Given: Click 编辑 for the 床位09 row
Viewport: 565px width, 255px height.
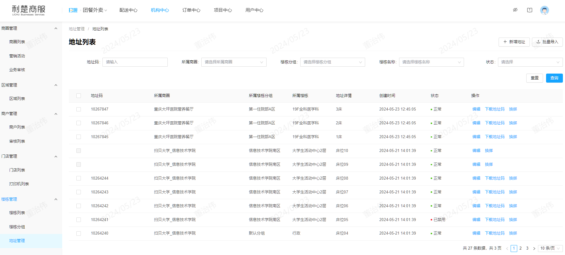Looking at the screenshot, I should pyautogui.click(x=476, y=165).
